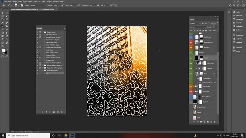Select the Lasso tool
Viewport: 246px width, 138px height.
click(3, 16)
